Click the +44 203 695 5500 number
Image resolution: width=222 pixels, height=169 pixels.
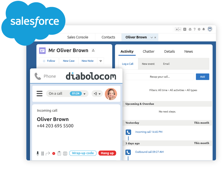point(55,126)
